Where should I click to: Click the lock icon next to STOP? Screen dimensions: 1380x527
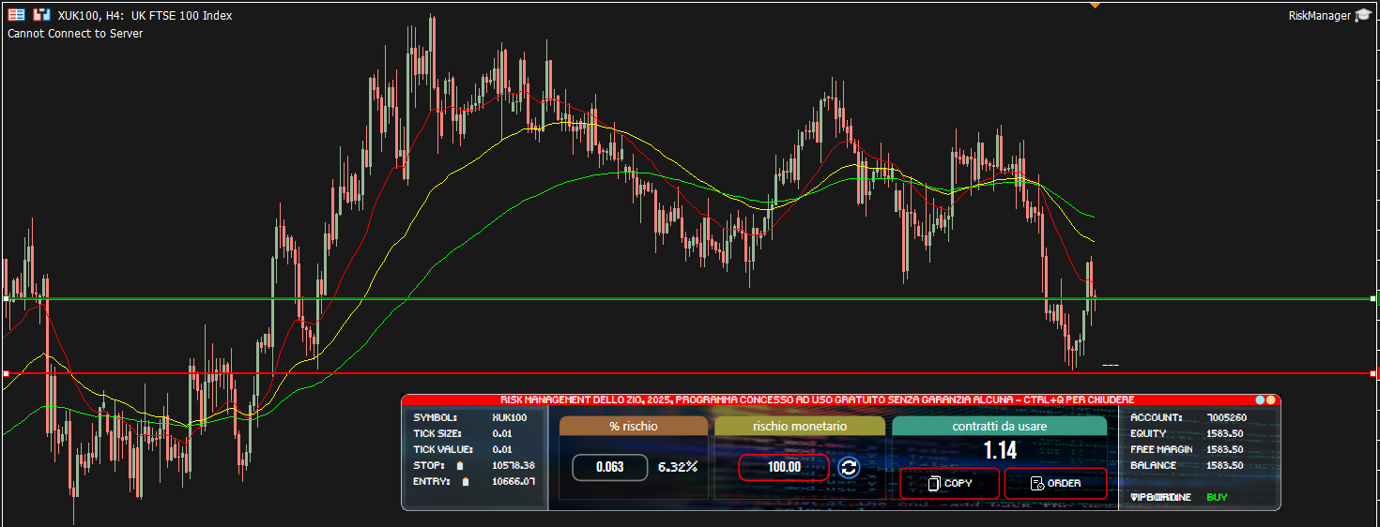pyautogui.click(x=460, y=465)
